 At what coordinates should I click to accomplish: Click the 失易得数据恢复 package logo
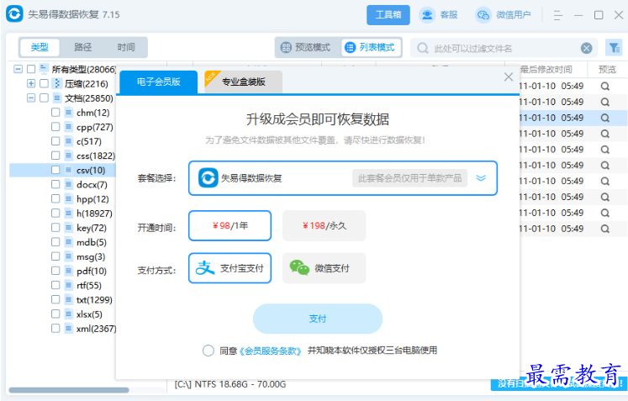point(208,178)
